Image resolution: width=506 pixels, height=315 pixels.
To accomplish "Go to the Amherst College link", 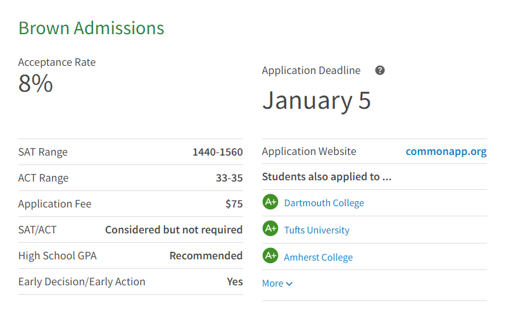I will (x=318, y=257).
